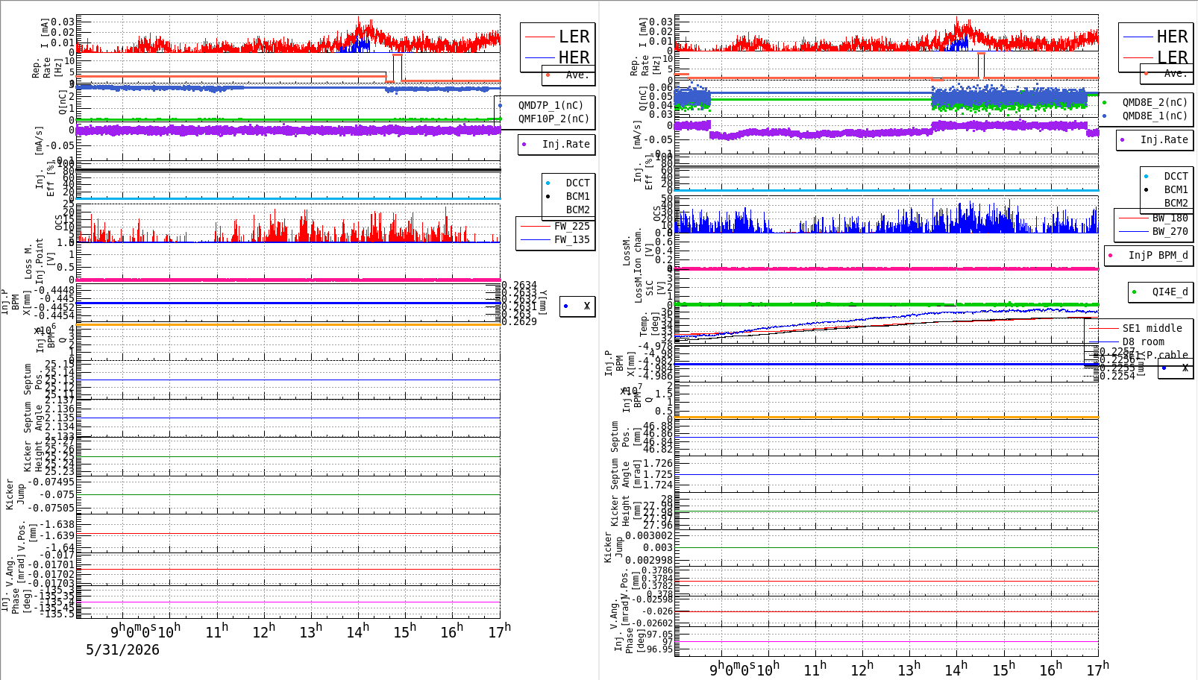Image resolution: width=1198 pixels, height=680 pixels.
Task: Select the 2.136 Septum Angle value
Action: (x=60, y=409)
